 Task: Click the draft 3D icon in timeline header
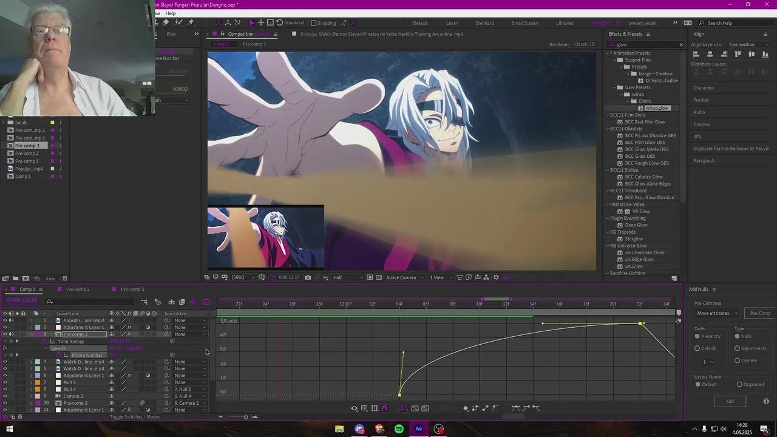click(x=158, y=302)
